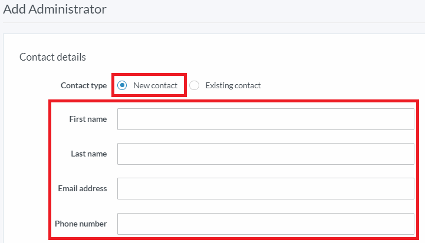Click into the Email address text box
Viewport: 425px width, 243px height.
tap(266, 189)
